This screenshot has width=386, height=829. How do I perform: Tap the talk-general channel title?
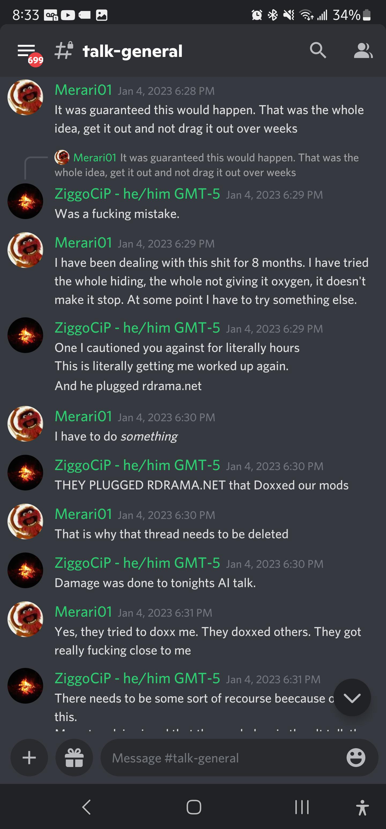point(132,51)
